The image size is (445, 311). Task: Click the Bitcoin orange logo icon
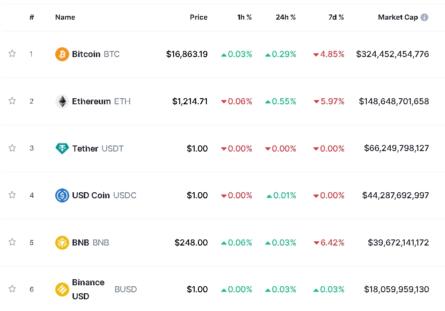pyautogui.click(x=62, y=54)
